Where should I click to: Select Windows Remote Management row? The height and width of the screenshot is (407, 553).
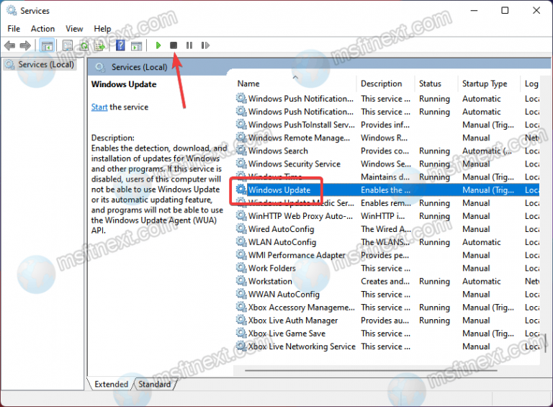(x=387, y=138)
